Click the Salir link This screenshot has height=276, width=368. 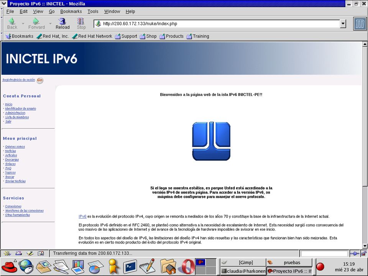click(8, 122)
